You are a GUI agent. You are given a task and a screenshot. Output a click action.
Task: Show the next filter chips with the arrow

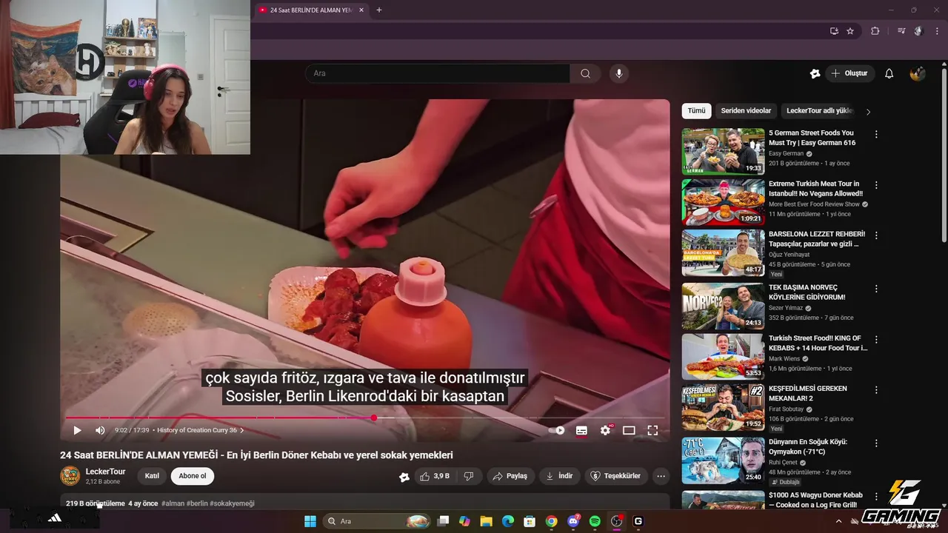[868, 112]
